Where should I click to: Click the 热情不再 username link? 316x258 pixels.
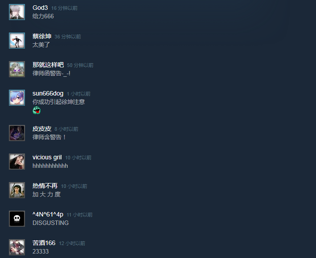click(x=45, y=186)
